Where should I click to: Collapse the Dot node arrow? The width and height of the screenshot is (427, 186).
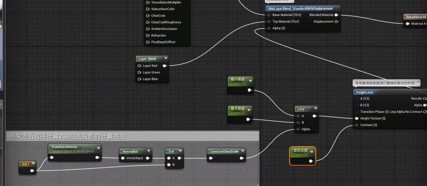[x=180, y=151]
